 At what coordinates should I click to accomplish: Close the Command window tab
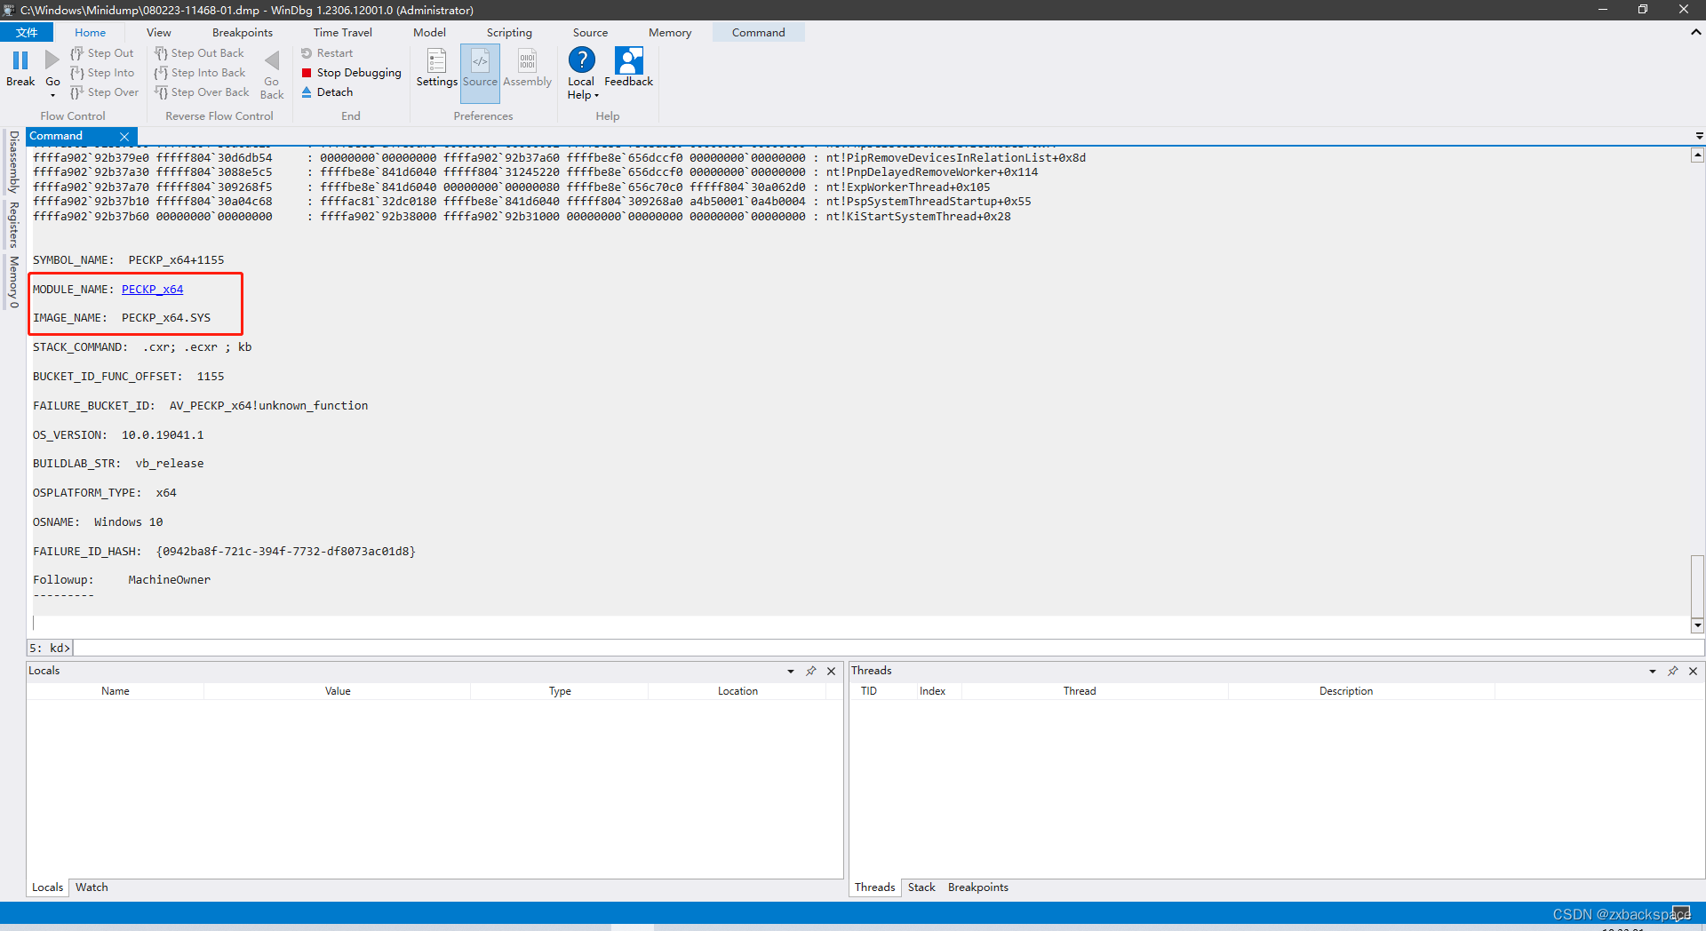tap(124, 137)
